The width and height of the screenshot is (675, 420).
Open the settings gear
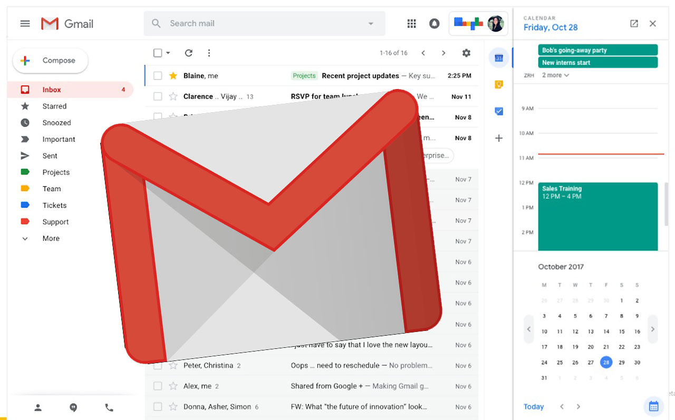click(x=466, y=53)
